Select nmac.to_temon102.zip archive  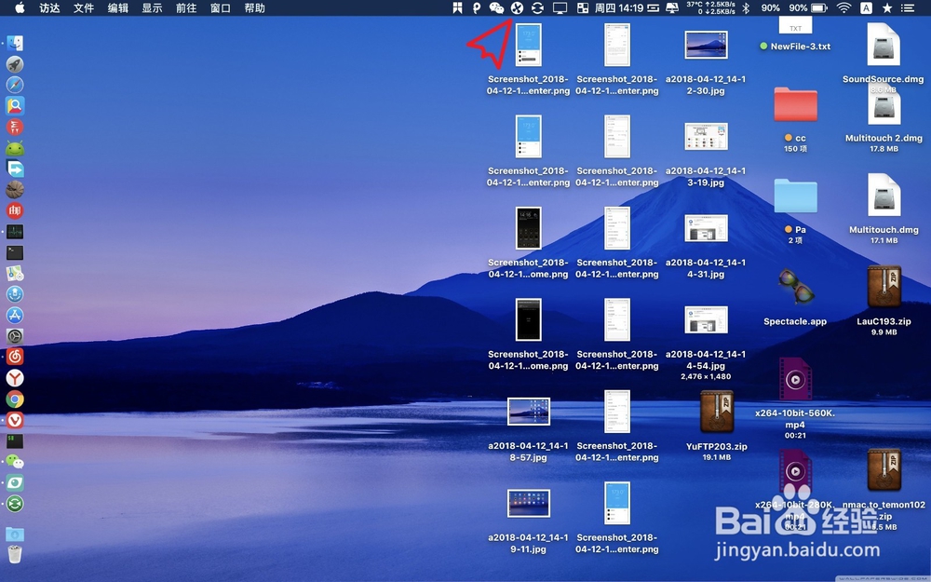click(884, 470)
